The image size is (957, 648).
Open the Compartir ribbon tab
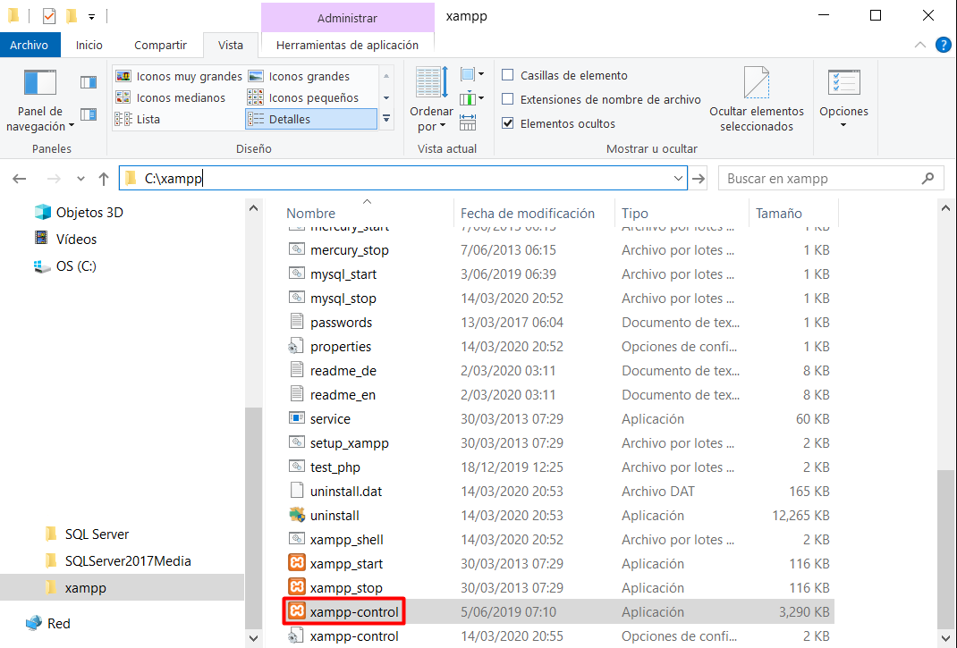(x=160, y=45)
